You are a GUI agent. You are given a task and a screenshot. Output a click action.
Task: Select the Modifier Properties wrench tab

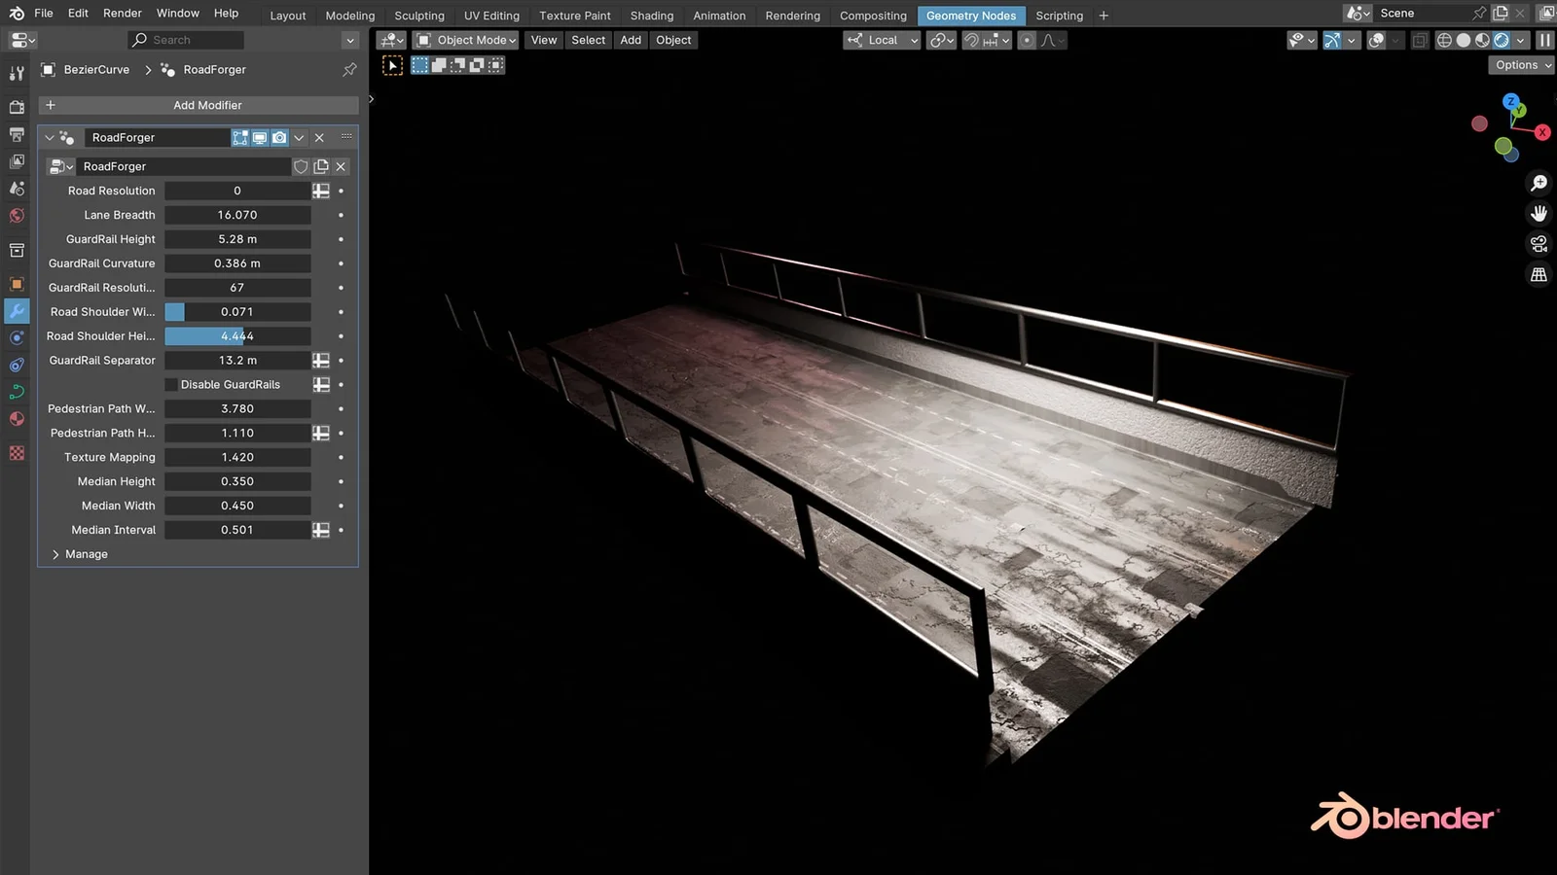coord(17,311)
